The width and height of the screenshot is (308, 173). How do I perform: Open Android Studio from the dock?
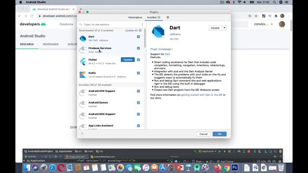click(197, 168)
